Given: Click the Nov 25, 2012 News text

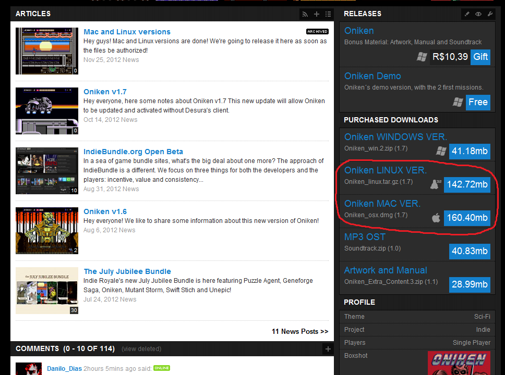Looking at the screenshot, I should pos(111,60).
